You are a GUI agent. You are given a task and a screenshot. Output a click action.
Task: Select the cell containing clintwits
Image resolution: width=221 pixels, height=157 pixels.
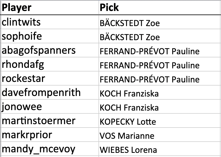pyautogui.click(x=50, y=22)
